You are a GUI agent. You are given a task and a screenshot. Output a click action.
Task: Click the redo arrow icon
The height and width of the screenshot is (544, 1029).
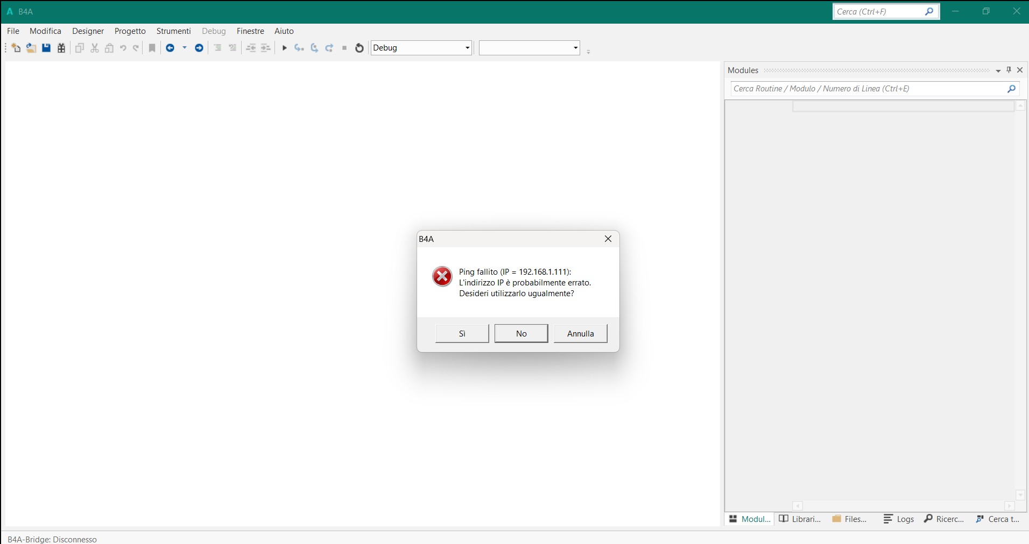[x=136, y=48]
